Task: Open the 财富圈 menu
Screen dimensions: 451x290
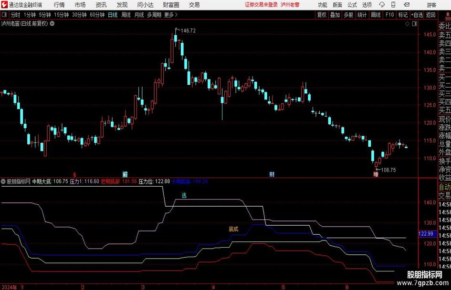Action: tap(171, 5)
